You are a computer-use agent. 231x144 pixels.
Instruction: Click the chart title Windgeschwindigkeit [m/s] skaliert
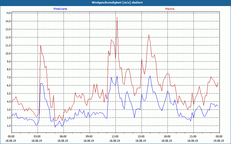117,3
